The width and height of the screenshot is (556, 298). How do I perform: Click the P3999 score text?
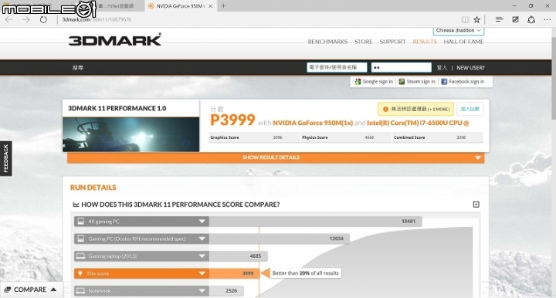click(232, 120)
